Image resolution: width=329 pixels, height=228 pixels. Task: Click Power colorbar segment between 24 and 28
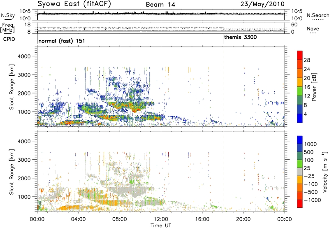click(300, 64)
